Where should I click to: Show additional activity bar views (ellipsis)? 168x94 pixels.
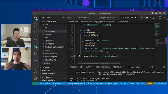pyautogui.click(x=35, y=60)
